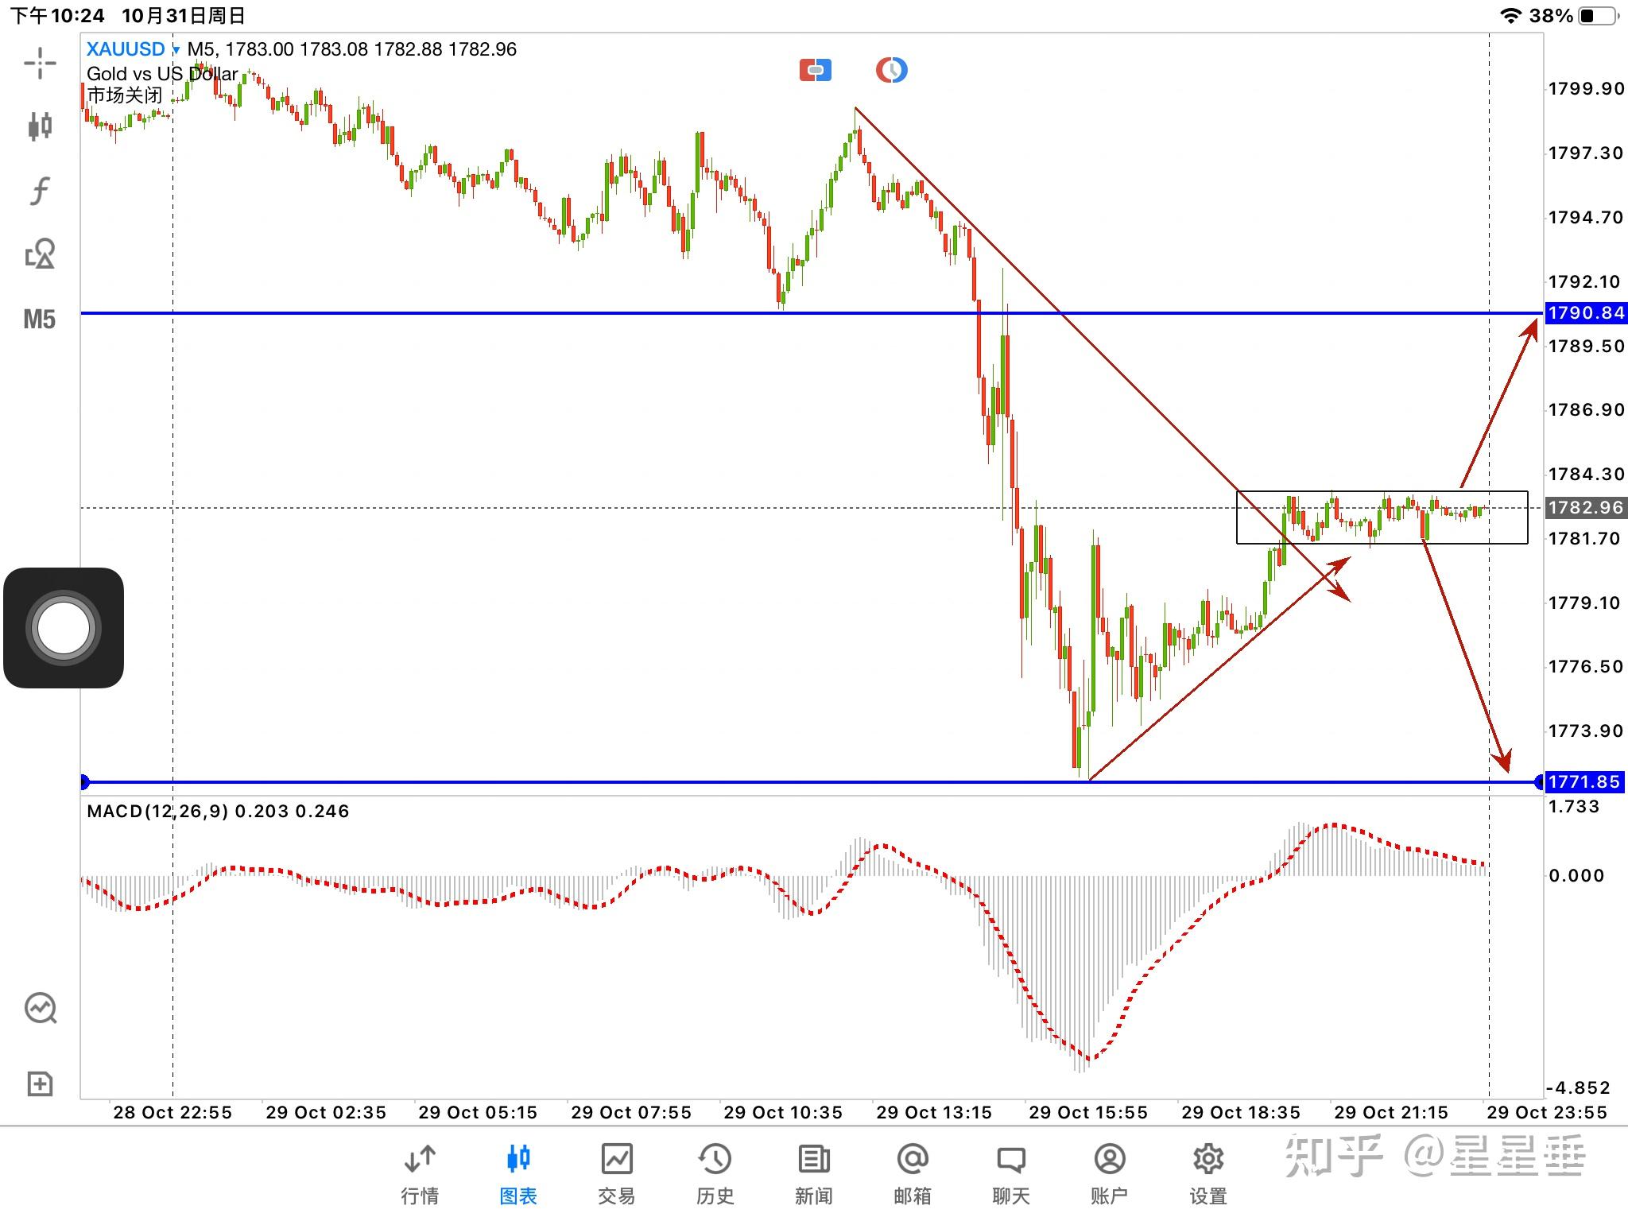The width and height of the screenshot is (1628, 1221).
Task: Tap left handle of 1771.85 line
Action: tap(85, 782)
